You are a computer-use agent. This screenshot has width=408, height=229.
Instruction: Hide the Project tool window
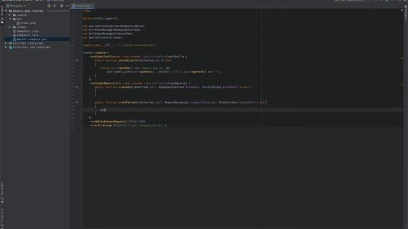[x=67, y=6]
